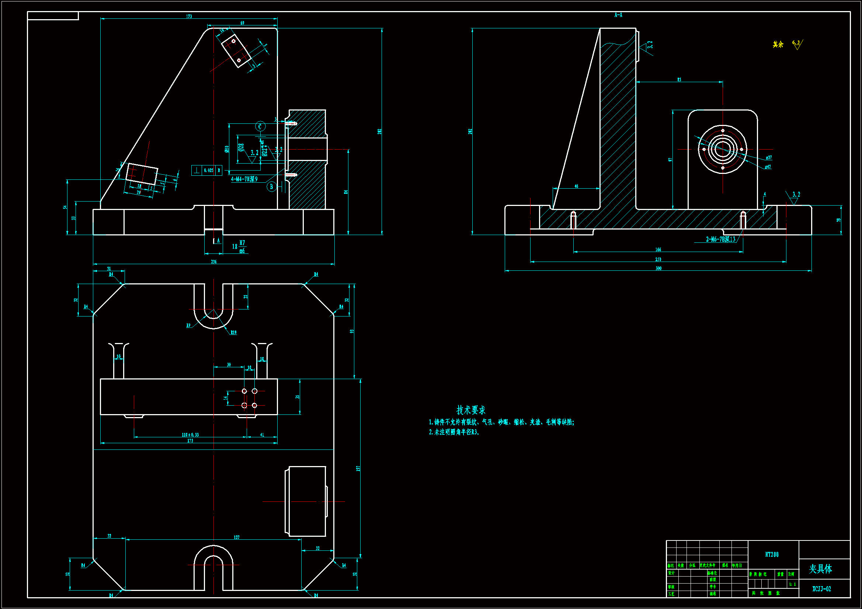Screen dimensions: 862x609
Task: Click the 技术要求 heading text
Action: (x=470, y=410)
